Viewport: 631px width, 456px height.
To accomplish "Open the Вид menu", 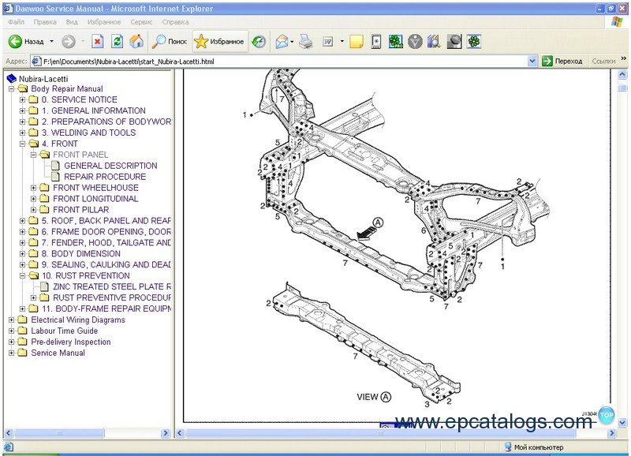I will pos(72,22).
